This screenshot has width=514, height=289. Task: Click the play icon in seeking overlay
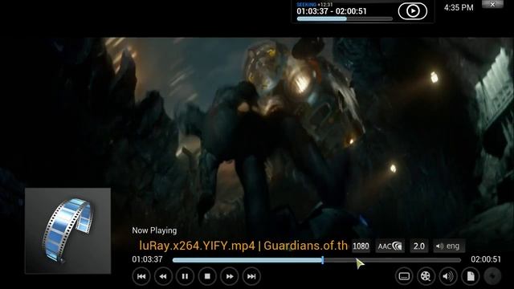coord(413,10)
